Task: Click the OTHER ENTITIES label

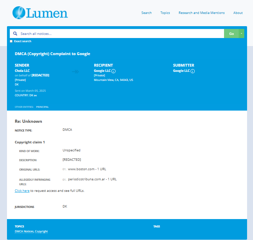Action: click(x=24, y=107)
